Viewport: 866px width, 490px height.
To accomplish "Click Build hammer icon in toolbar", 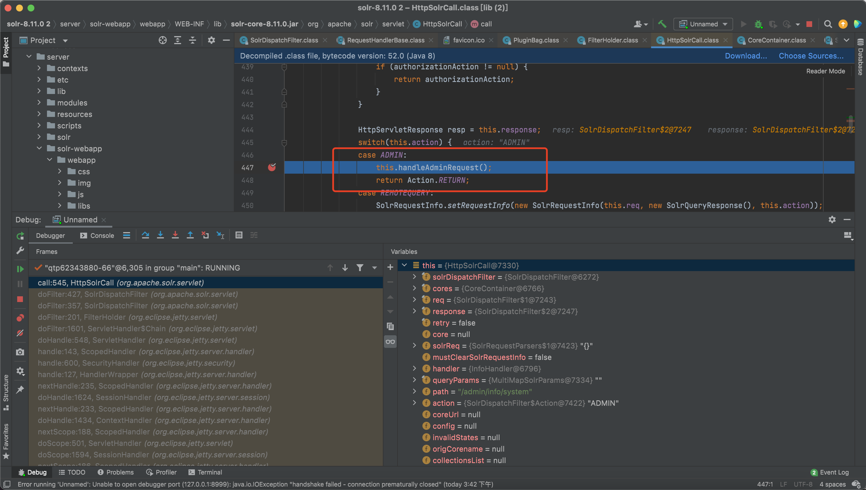I will pyautogui.click(x=662, y=24).
